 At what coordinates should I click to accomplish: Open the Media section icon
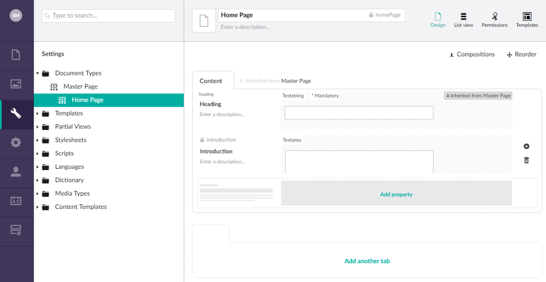[x=16, y=84]
